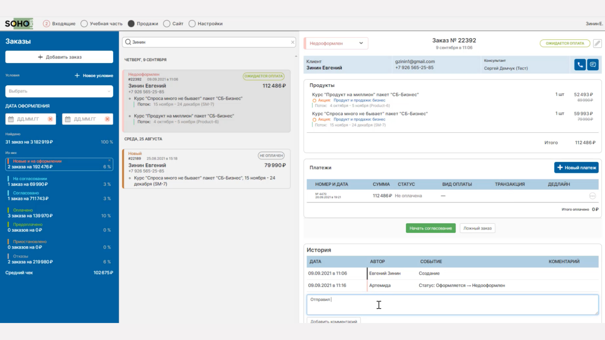
Task: Open the first calendar date picker icon
Action: [x=11, y=119]
